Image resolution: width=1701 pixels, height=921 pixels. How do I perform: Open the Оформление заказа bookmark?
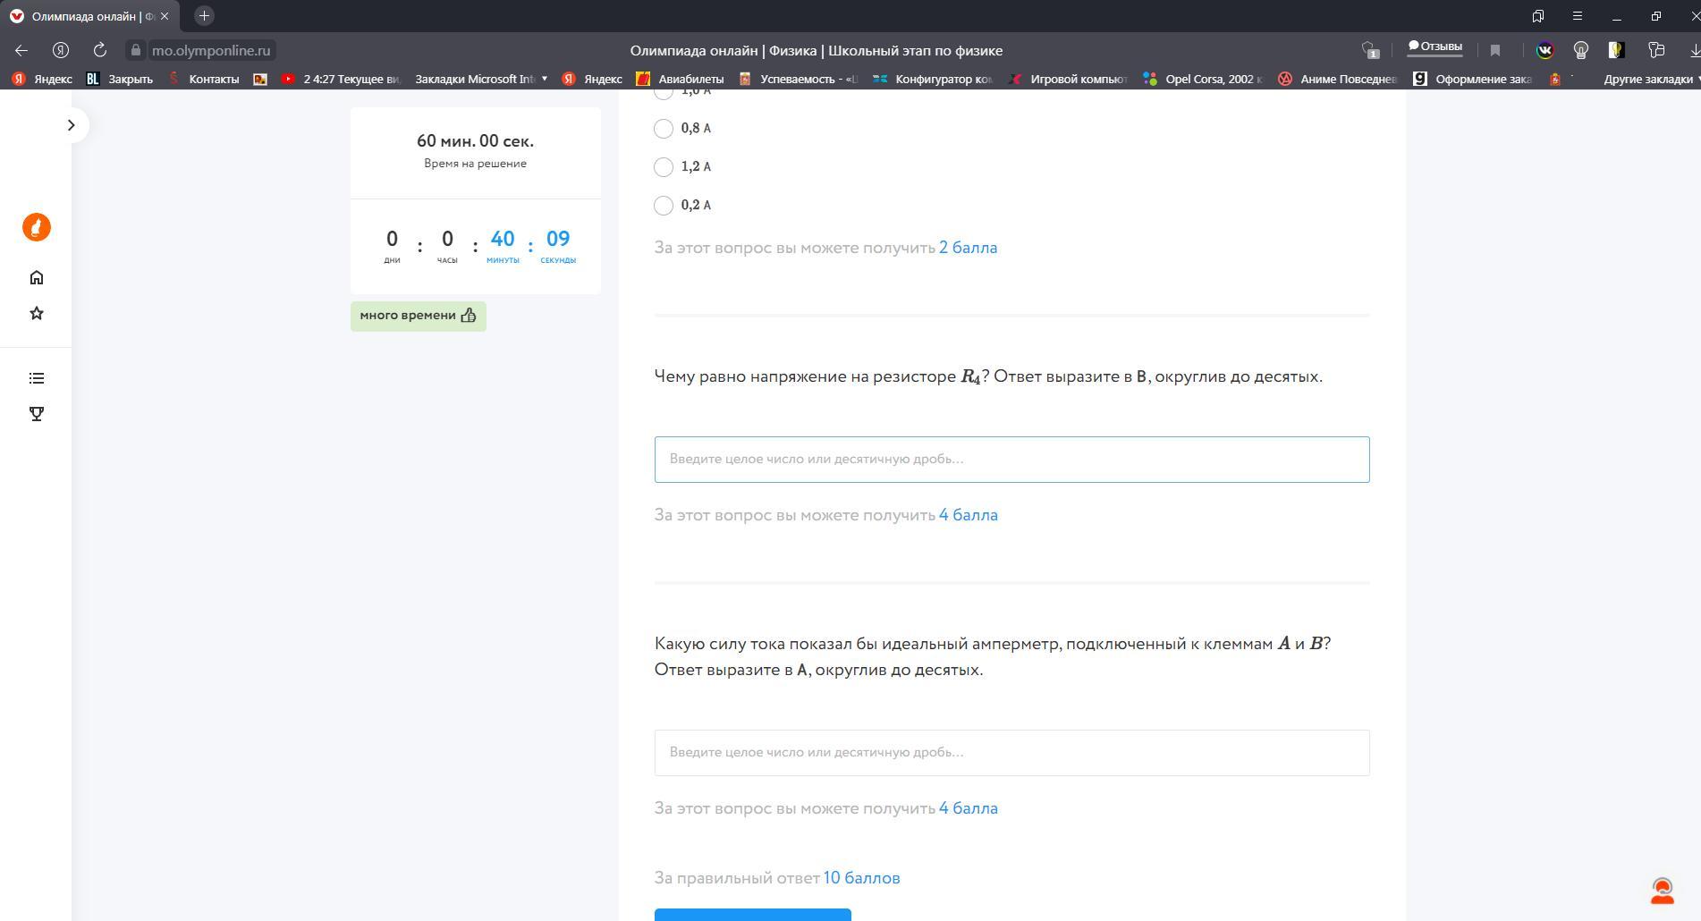click(1473, 79)
